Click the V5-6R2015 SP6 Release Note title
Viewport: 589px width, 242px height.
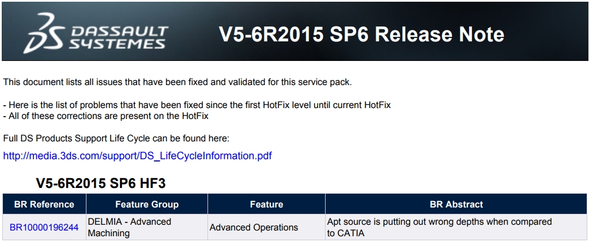pos(361,34)
